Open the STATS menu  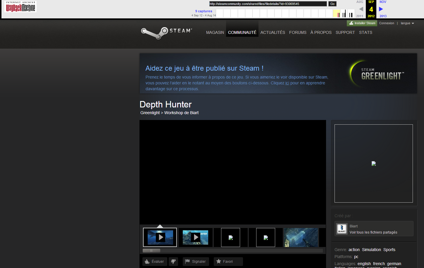click(x=366, y=32)
